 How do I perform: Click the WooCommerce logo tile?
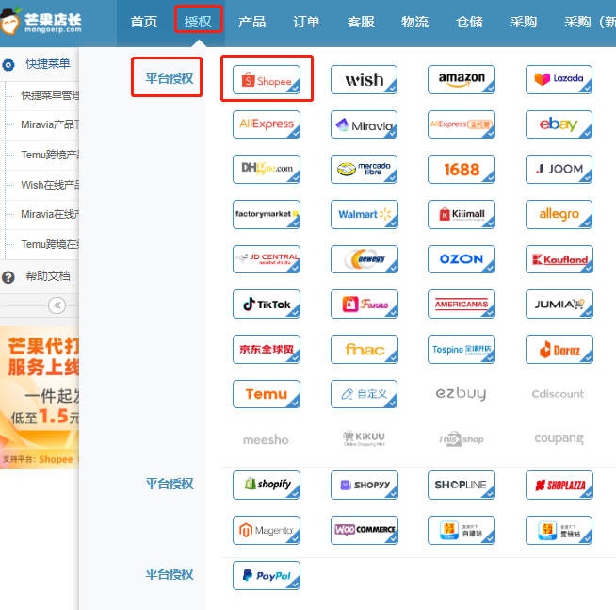tap(364, 530)
